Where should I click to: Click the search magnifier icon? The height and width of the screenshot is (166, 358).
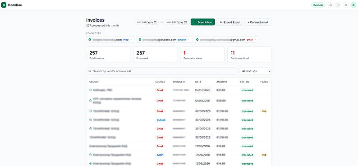tap(90, 71)
